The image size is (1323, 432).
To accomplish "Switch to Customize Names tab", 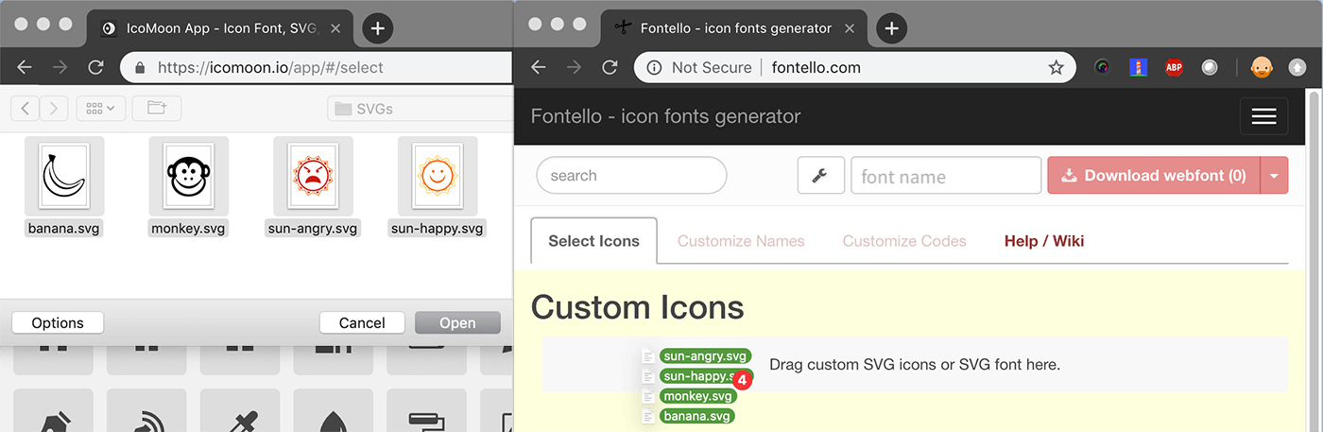I will 741,241.
